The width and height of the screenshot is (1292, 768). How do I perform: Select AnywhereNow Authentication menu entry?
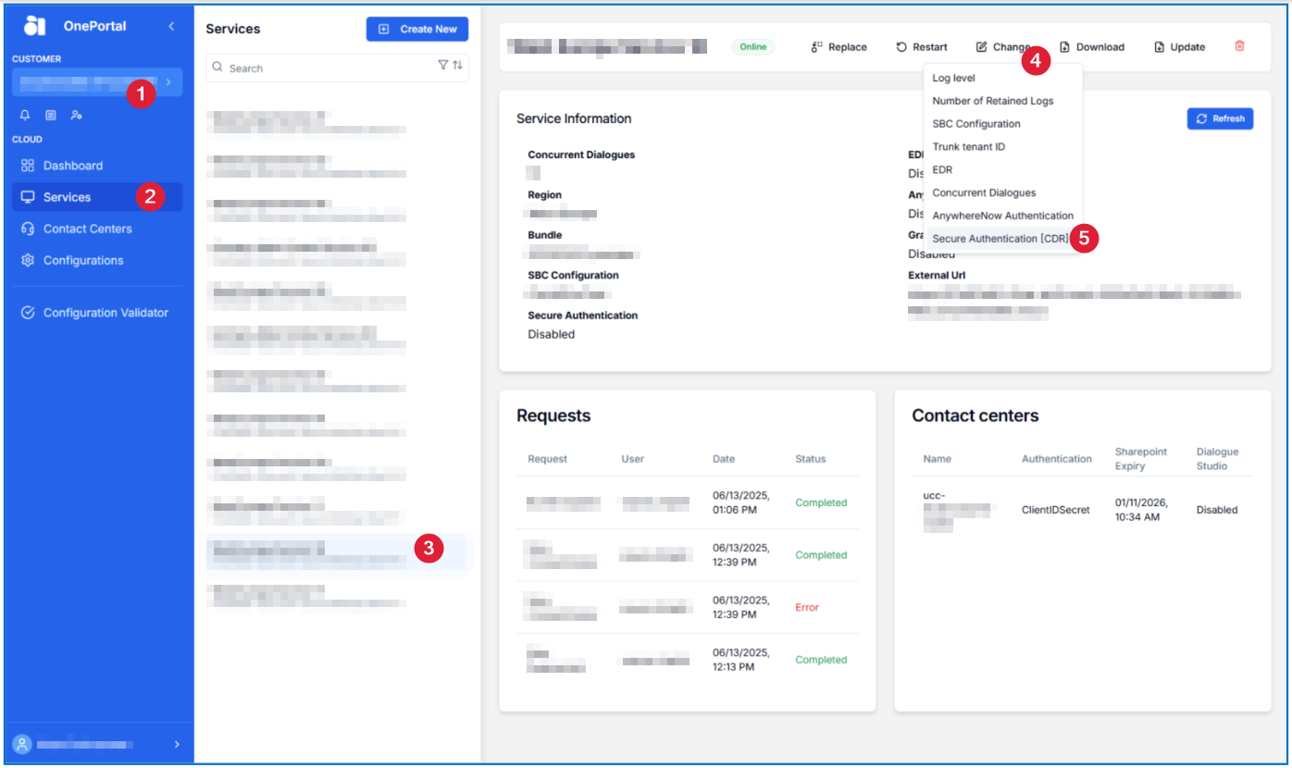(x=1003, y=216)
